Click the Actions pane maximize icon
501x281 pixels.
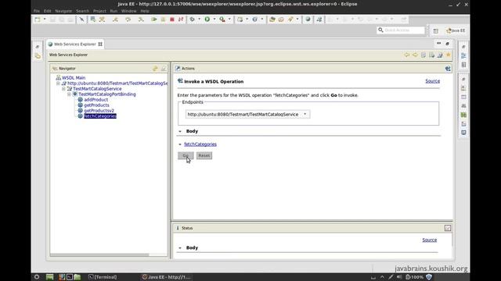448,69
